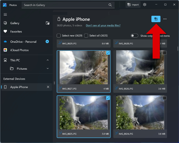Click the "4 MB" size on IMG_8627
This screenshot has width=179, height=143.
(106, 89)
